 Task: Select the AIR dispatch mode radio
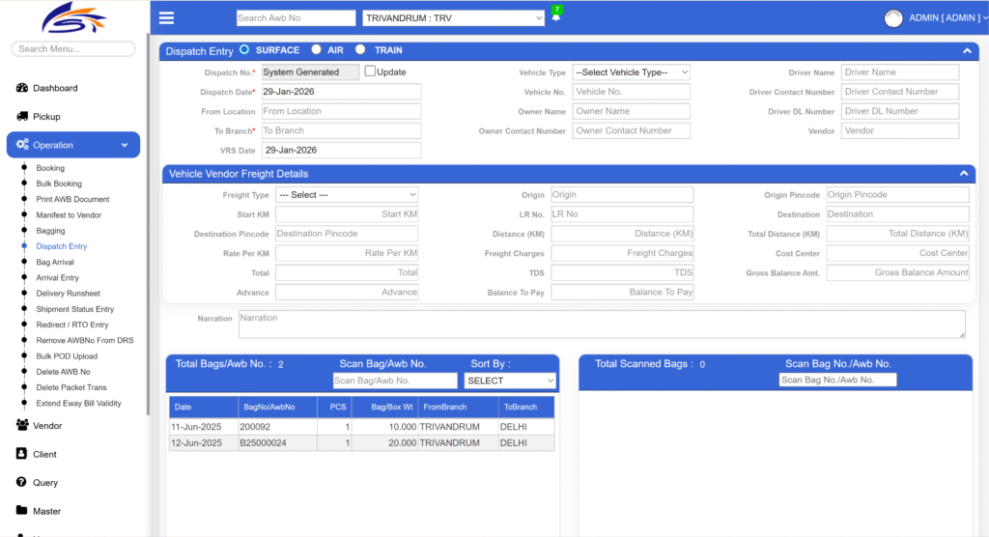[316, 50]
